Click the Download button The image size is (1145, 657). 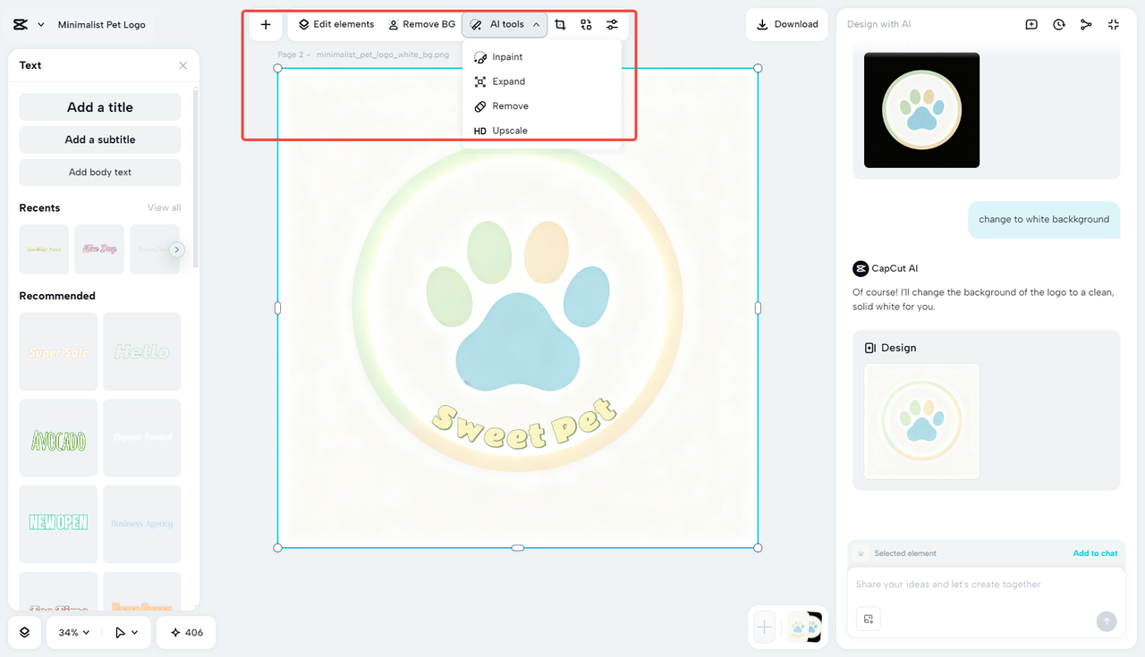786,24
